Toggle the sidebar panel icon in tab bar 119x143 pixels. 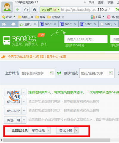pyautogui.click(x=4, y=24)
